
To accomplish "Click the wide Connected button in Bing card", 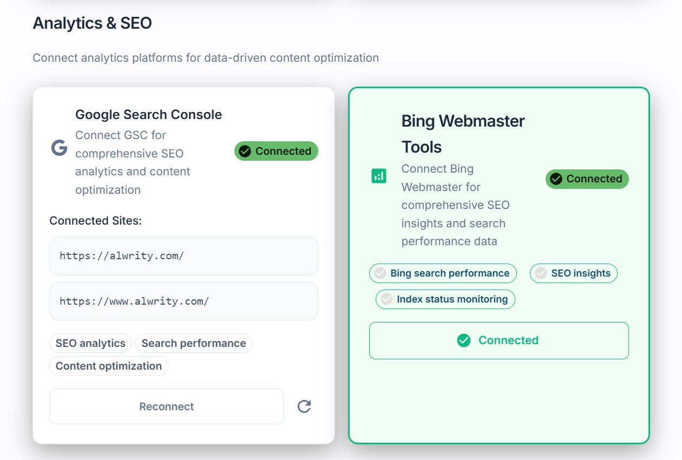I will pyautogui.click(x=499, y=340).
